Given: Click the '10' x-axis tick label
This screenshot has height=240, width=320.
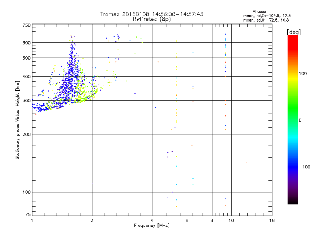Looking at the screenshot, I should [231, 220].
